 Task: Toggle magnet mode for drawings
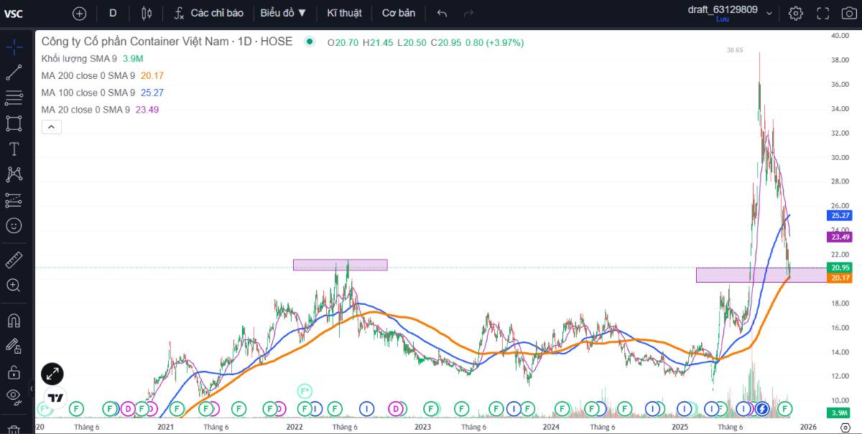coord(14,320)
